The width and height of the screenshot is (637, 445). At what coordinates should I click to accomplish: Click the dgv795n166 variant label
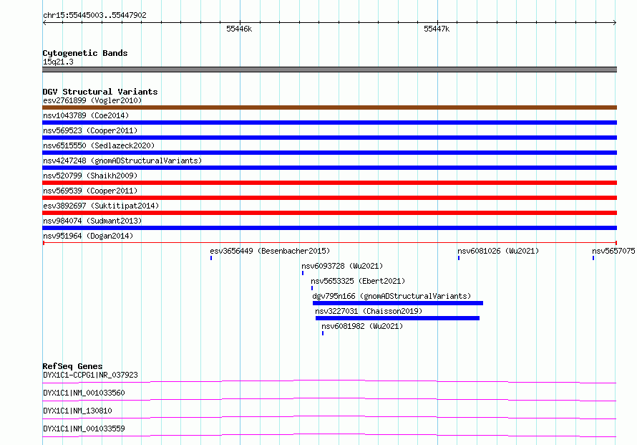click(x=392, y=296)
